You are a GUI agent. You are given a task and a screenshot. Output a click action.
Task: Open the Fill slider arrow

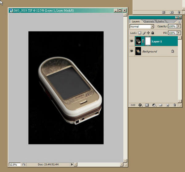(x=179, y=33)
